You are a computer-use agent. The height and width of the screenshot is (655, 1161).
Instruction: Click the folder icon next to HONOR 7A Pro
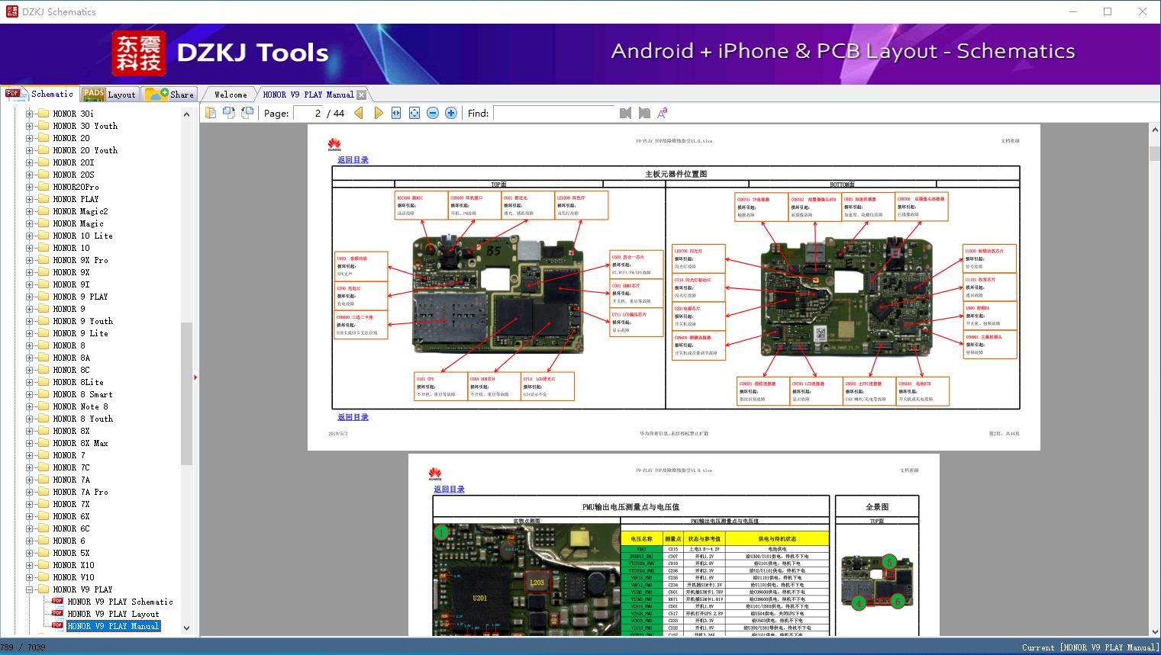pos(44,492)
